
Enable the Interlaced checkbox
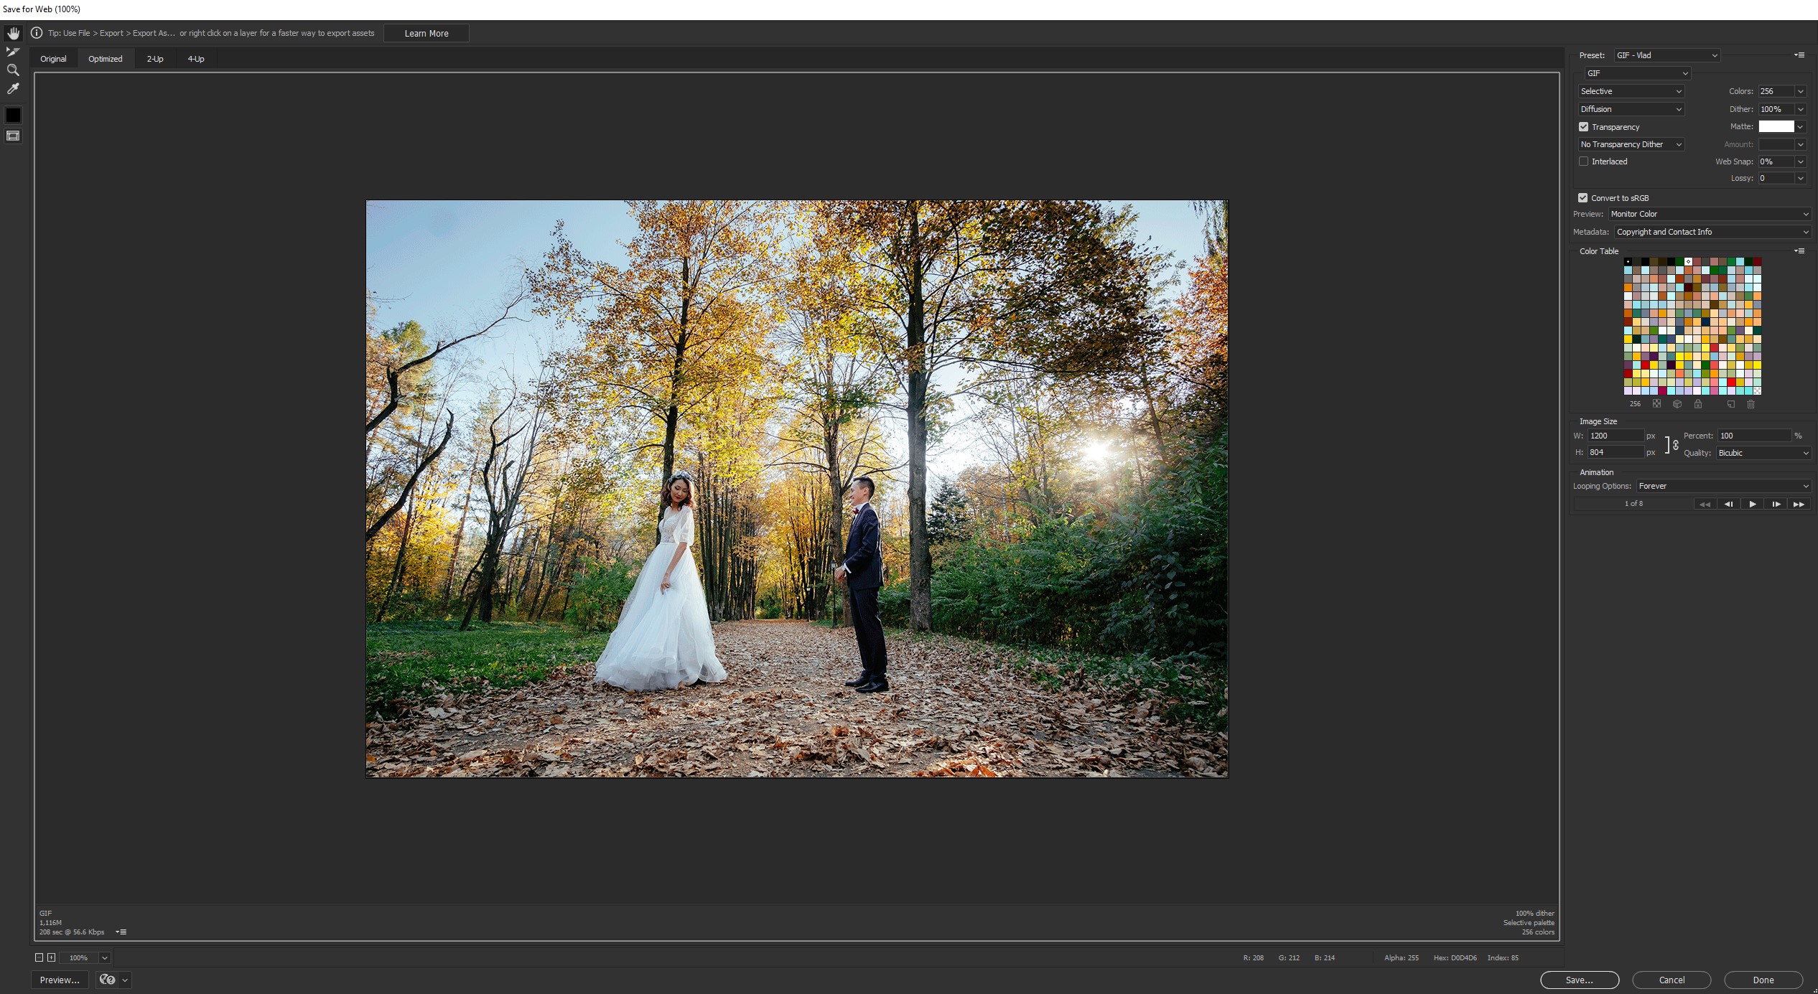[x=1583, y=161]
